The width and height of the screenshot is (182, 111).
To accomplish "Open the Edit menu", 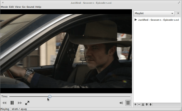I will (11, 7).
